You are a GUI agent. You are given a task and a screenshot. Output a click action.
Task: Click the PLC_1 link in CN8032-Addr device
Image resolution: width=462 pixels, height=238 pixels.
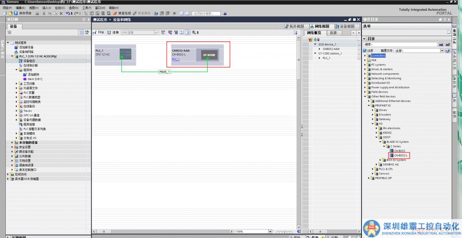176,59
